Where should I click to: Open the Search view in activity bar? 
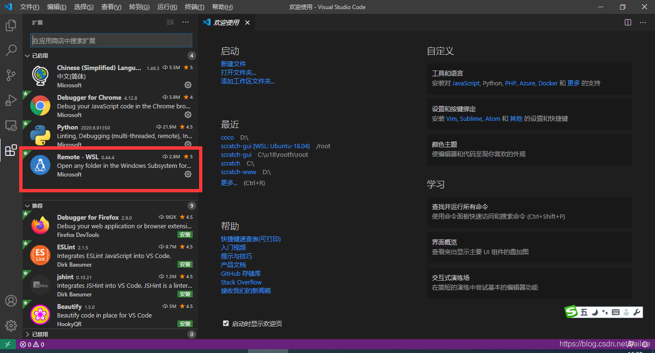coord(11,50)
